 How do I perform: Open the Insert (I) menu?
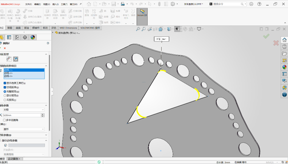(x=55, y=4)
